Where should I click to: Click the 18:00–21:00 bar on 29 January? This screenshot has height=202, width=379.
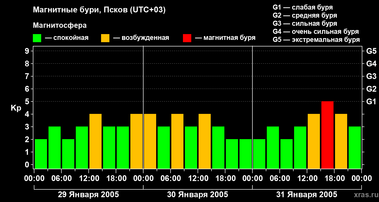click(123, 147)
